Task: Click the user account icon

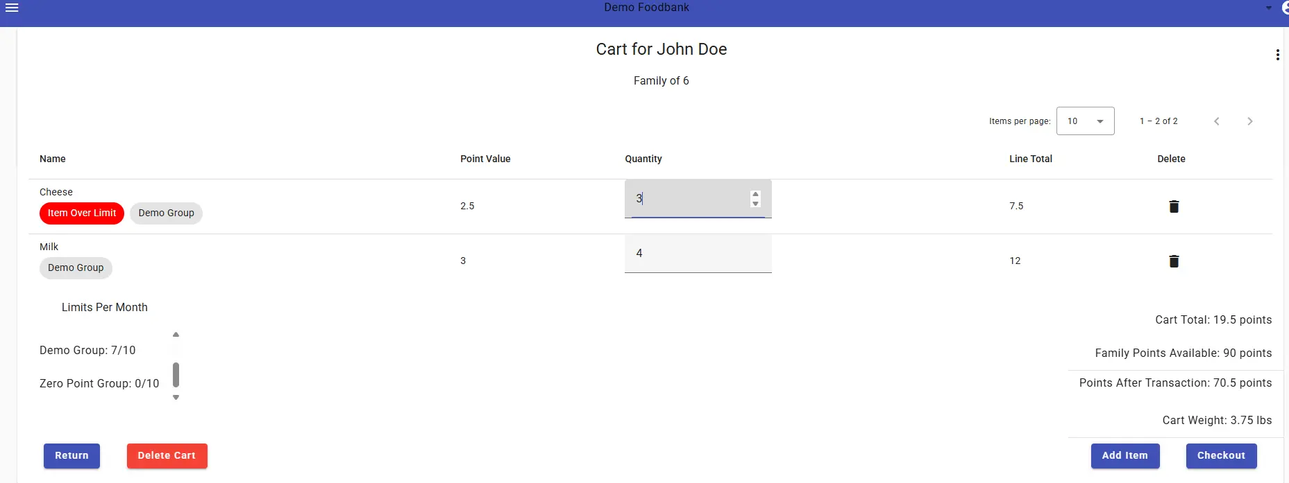Action: (x=1285, y=8)
